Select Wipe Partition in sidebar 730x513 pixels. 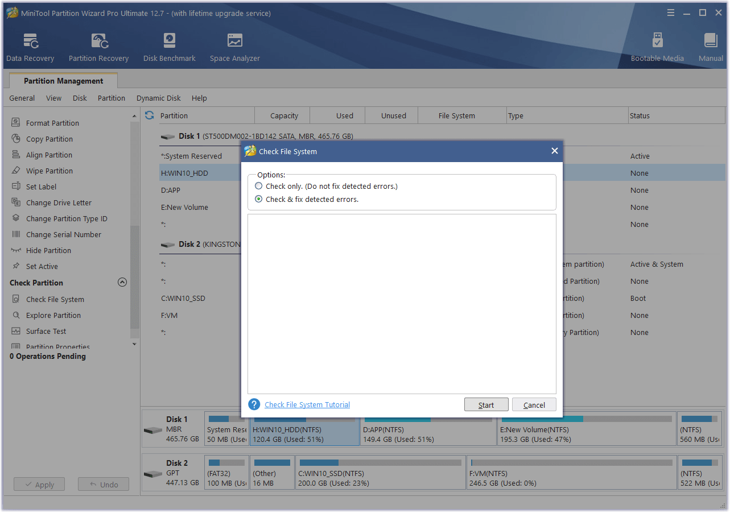coord(50,171)
